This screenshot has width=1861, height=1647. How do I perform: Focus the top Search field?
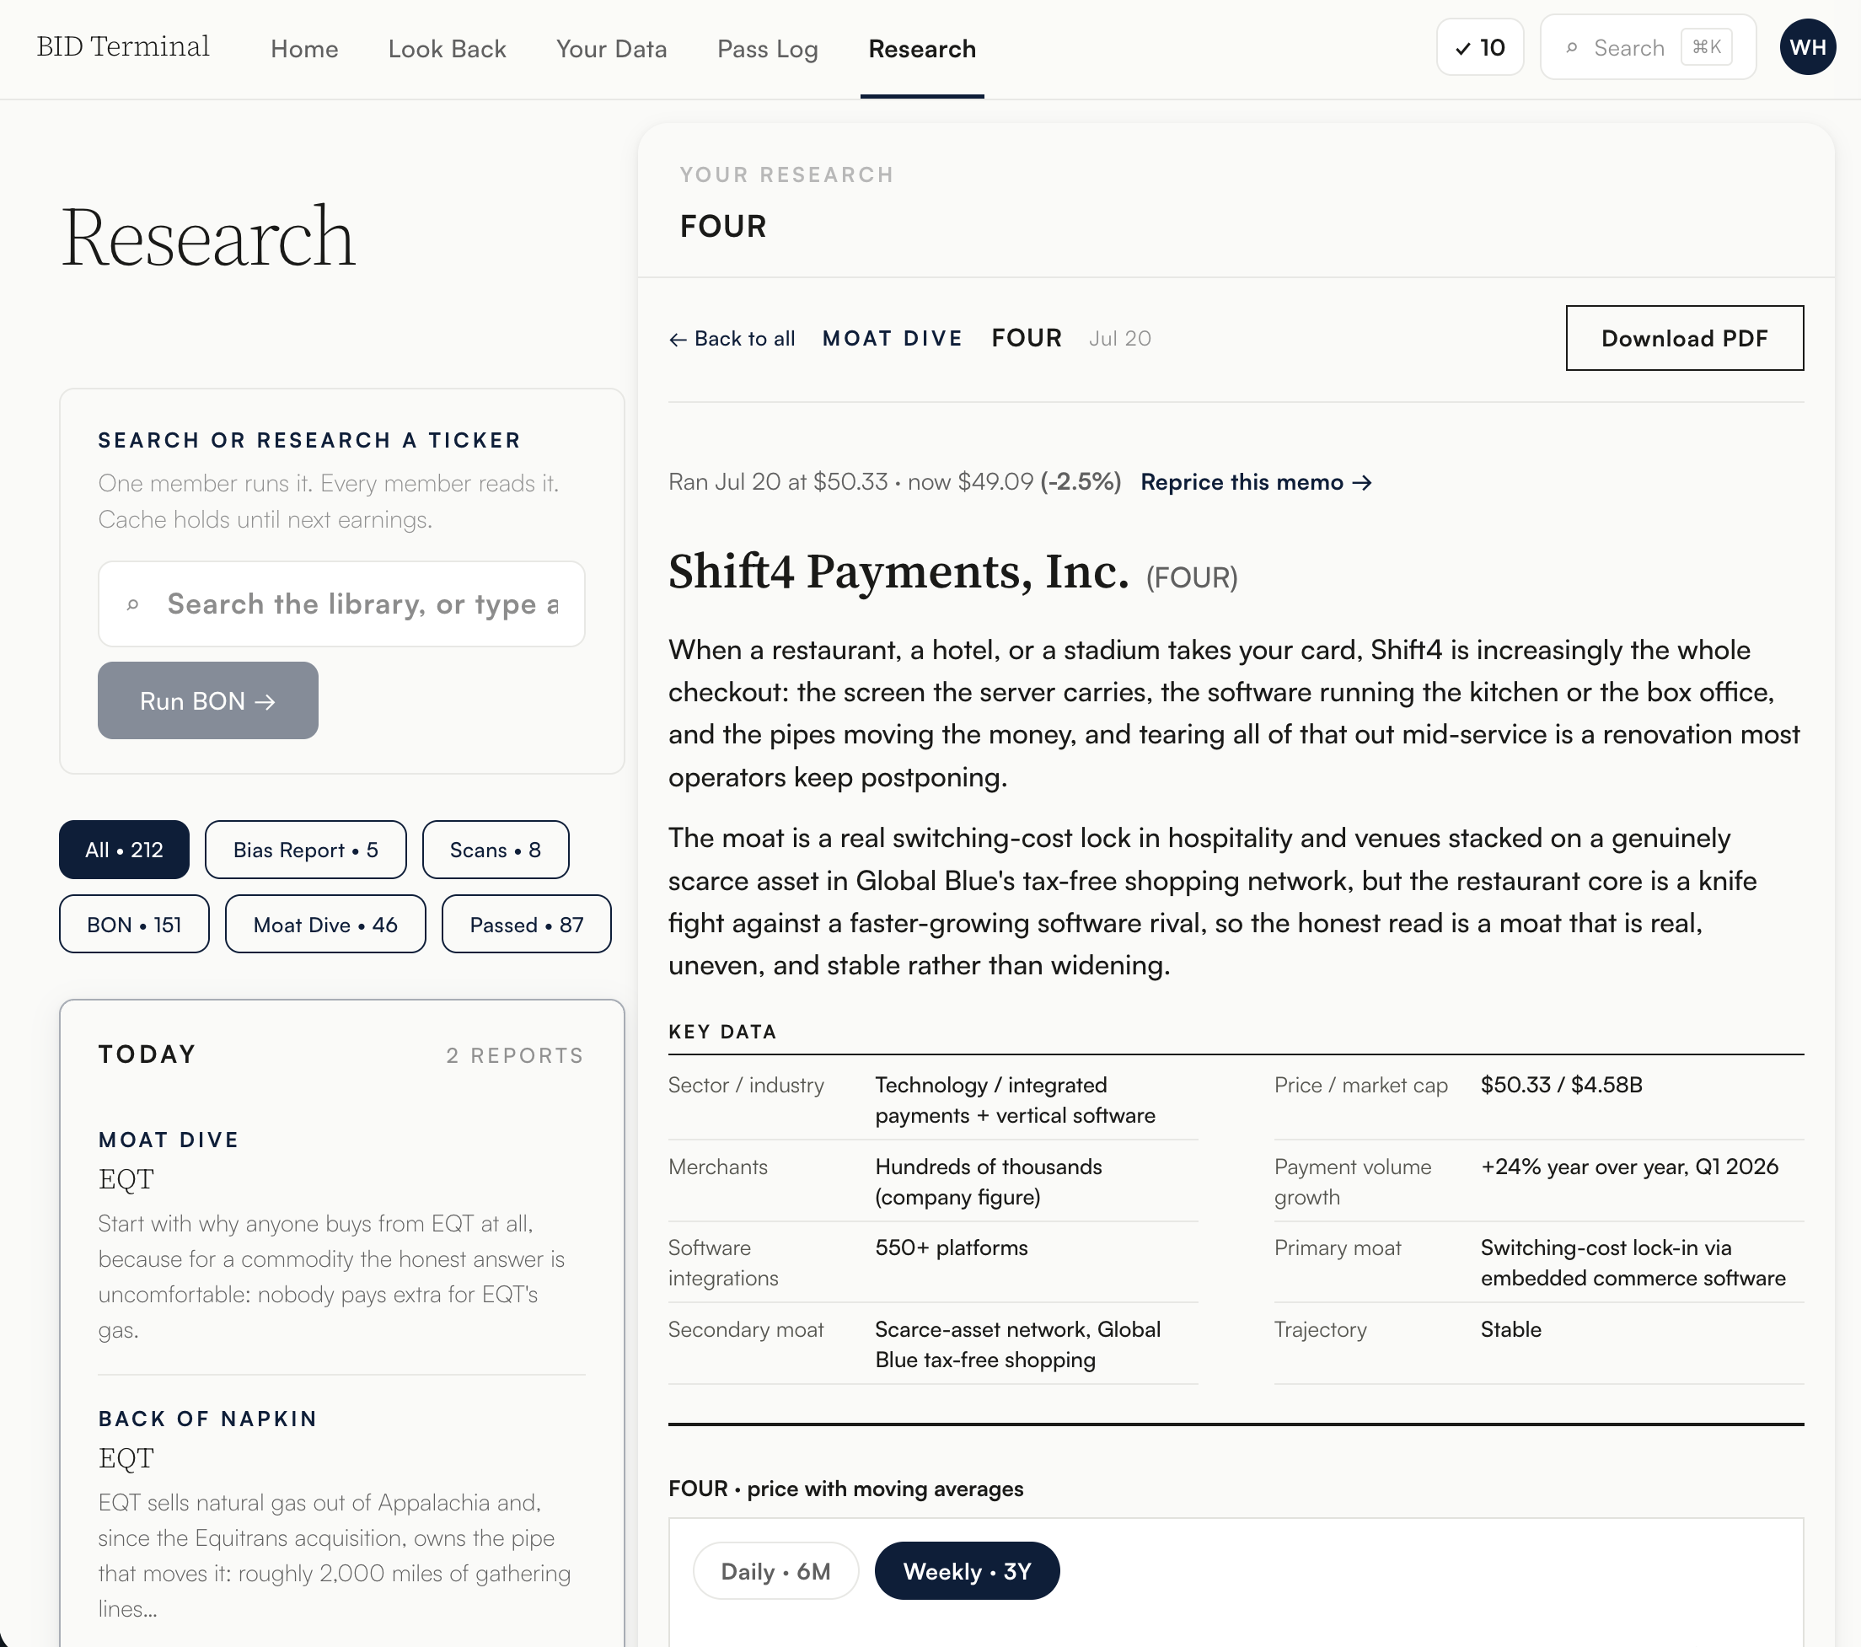1648,47
